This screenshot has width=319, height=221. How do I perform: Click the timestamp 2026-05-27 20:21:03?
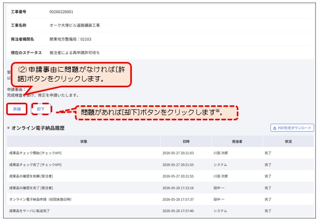(x=178, y=153)
